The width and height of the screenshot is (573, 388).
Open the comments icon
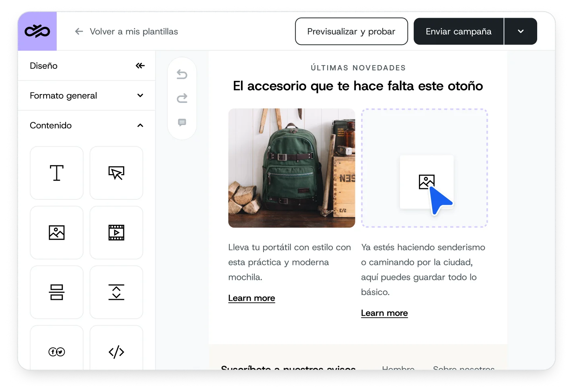[182, 122]
